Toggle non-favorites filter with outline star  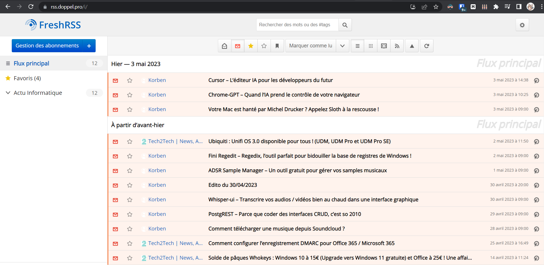pos(264,46)
